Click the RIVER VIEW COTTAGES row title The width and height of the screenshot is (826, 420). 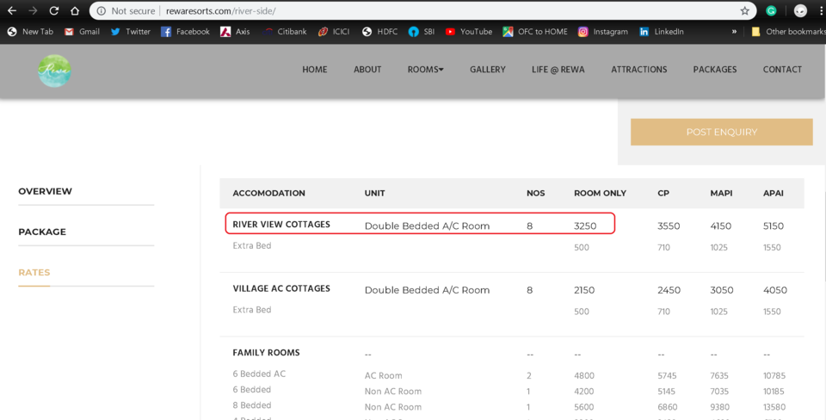click(x=281, y=225)
